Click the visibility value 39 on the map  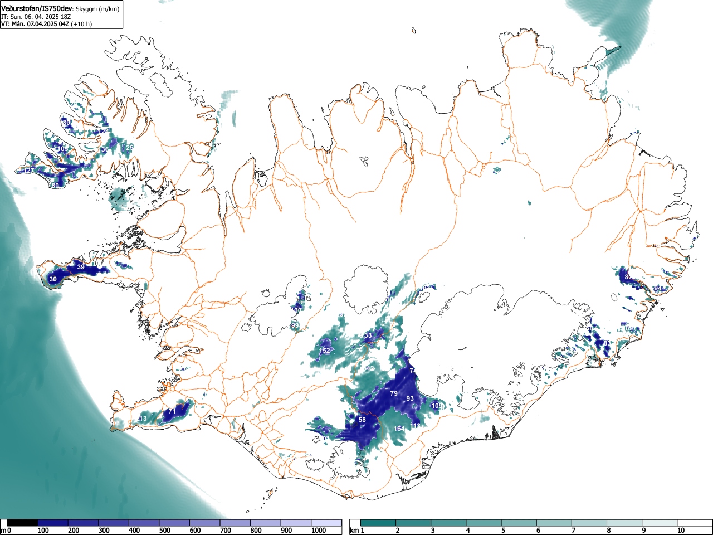(x=81, y=267)
